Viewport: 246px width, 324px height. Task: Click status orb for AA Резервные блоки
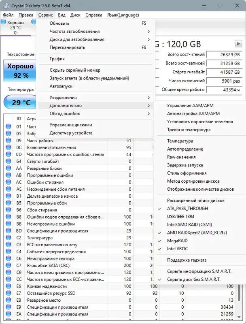[8, 168]
